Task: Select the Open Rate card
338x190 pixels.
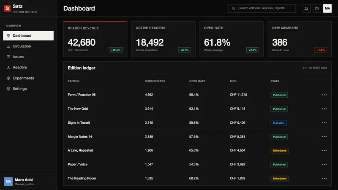Action: point(232,39)
